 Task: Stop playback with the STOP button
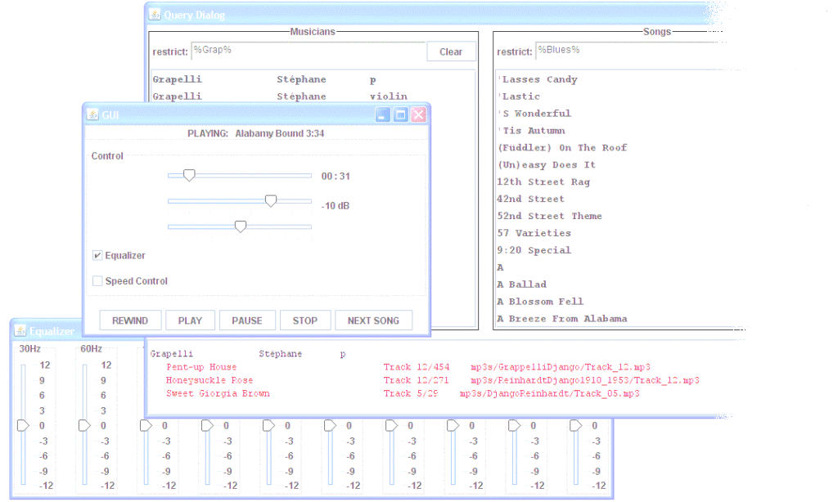coord(304,320)
